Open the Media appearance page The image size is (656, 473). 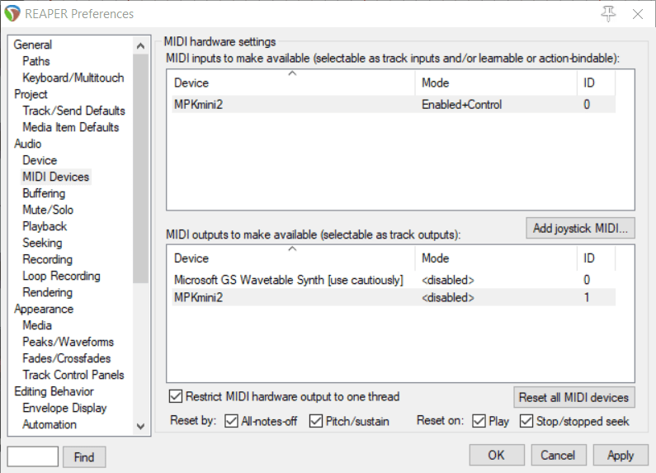click(x=37, y=325)
